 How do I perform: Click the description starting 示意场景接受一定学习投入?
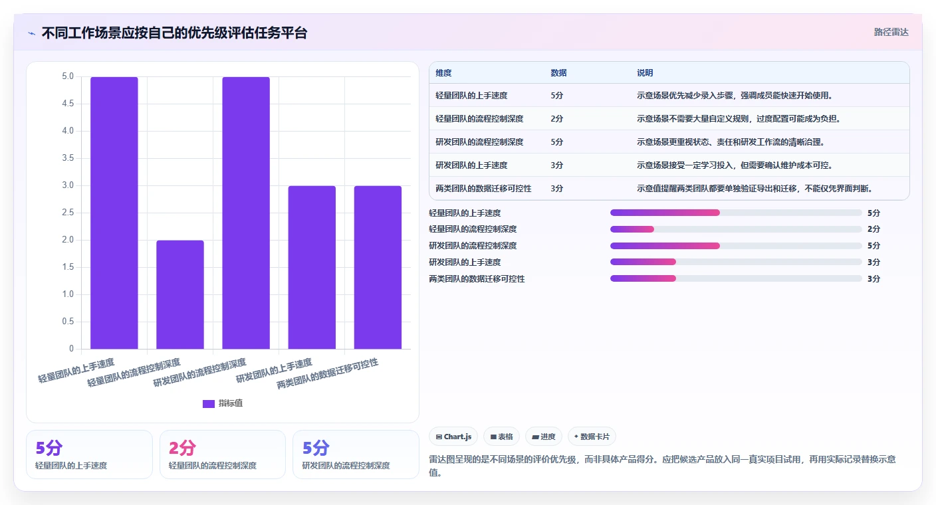tap(735, 165)
